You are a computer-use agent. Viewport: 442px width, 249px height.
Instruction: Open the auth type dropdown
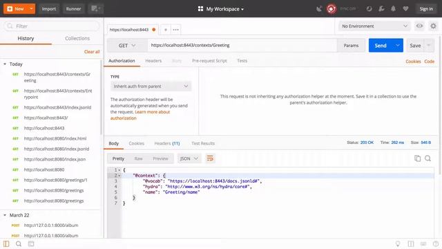click(151, 86)
